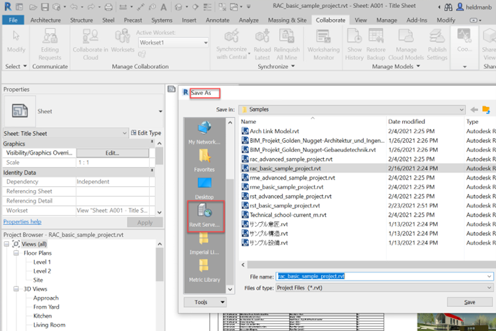Collapse the Graphics properties section
This screenshot has height=331, width=496.
click(x=152, y=142)
